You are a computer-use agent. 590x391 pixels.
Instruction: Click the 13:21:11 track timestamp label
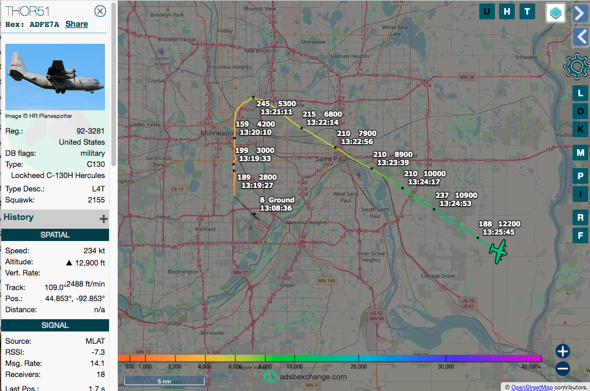(276, 112)
